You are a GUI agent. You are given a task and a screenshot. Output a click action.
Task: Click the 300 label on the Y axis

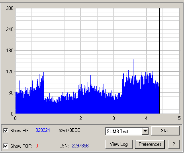tap(10, 8)
